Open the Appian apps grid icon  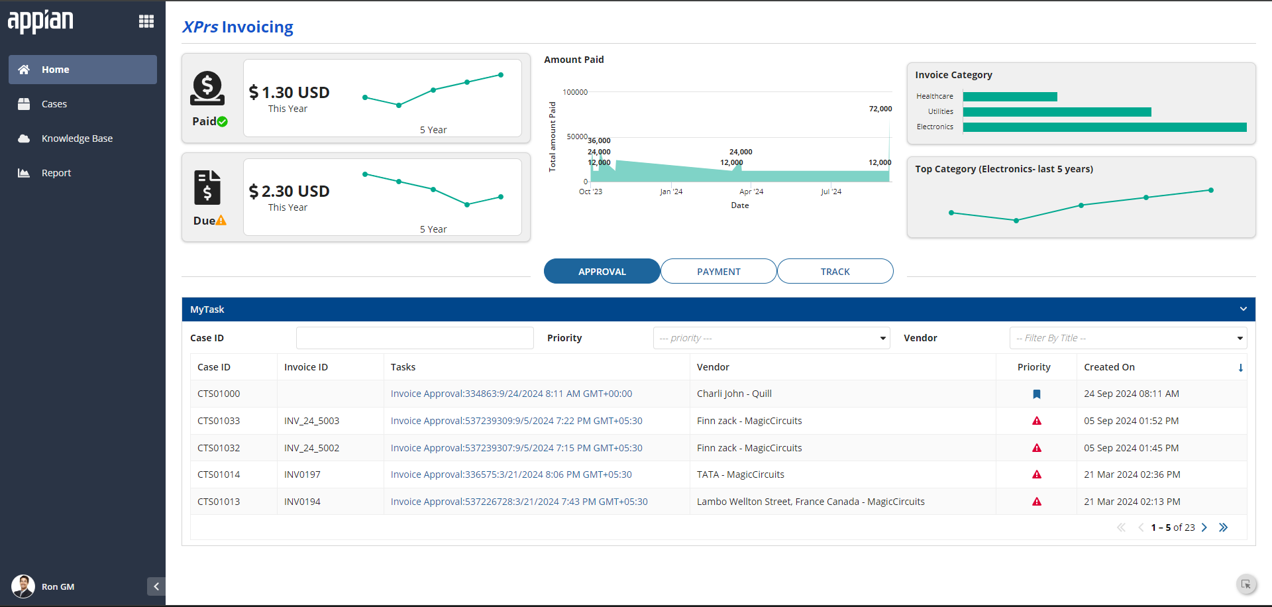point(146,22)
